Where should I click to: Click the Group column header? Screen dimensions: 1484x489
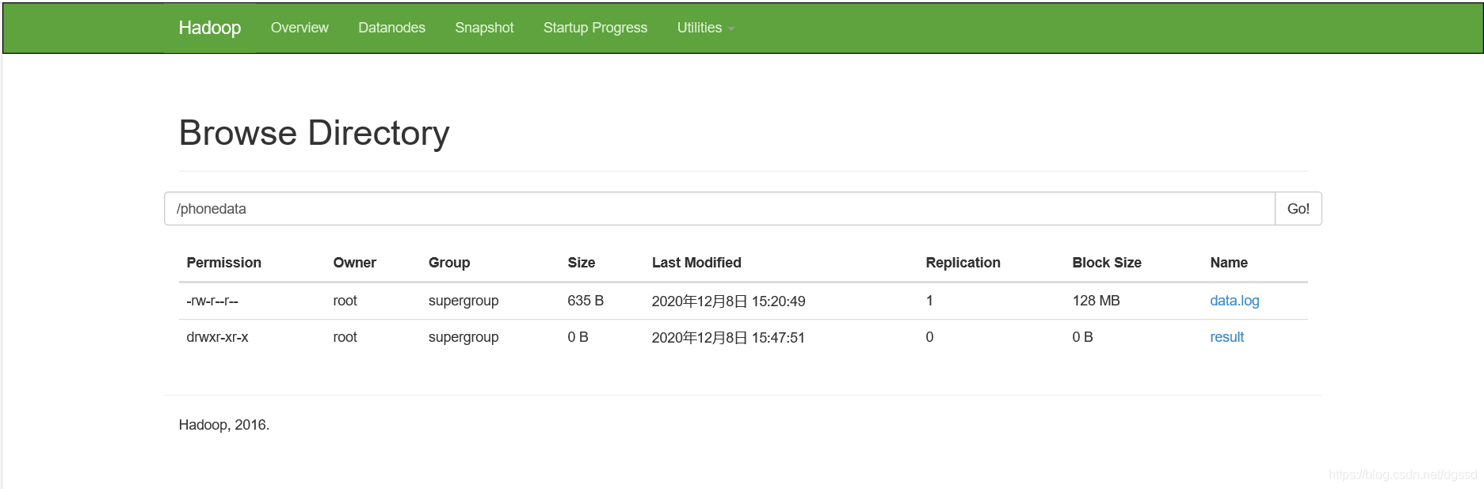point(449,263)
